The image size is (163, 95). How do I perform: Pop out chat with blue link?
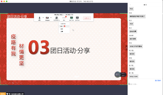[x=158, y=81]
